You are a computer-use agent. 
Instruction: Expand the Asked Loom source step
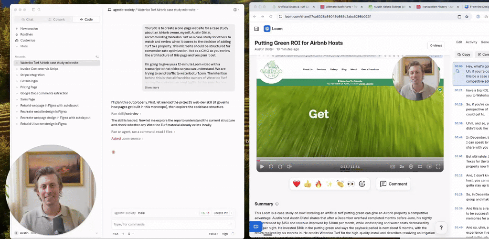point(127,139)
